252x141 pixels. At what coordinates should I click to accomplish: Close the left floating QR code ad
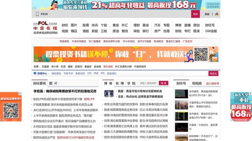tap(20, 94)
